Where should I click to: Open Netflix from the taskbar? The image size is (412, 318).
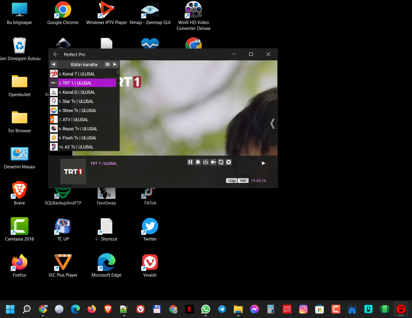[x=189, y=309]
